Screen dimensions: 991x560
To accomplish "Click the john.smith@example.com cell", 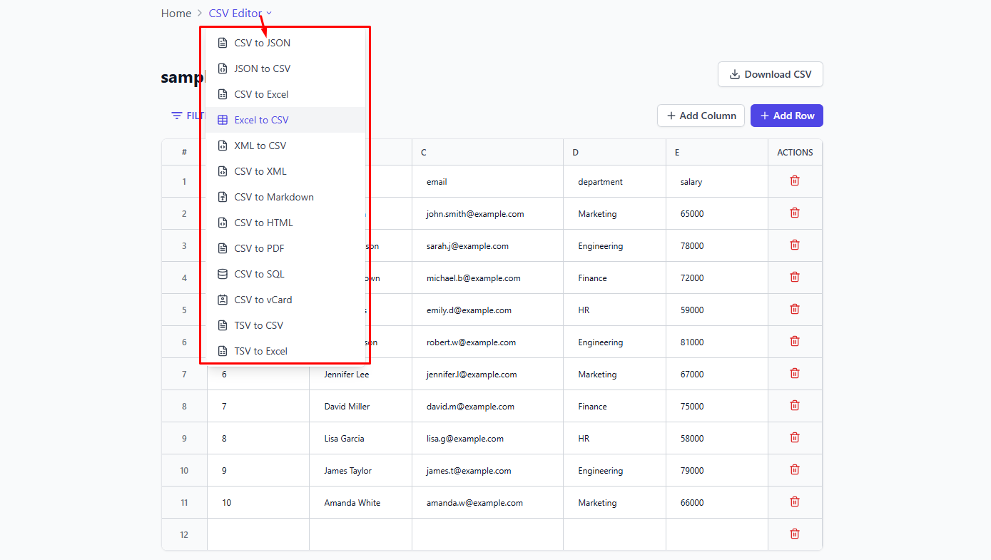I will 475,214.
